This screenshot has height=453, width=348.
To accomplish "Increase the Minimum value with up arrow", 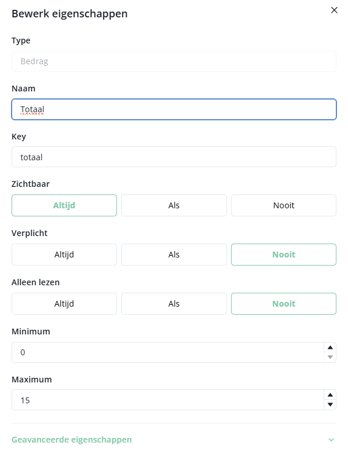I will click(x=330, y=348).
